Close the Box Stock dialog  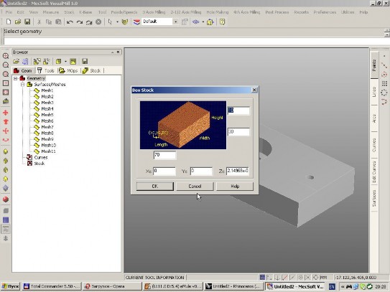pyautogui.click(x=254, y=90)
